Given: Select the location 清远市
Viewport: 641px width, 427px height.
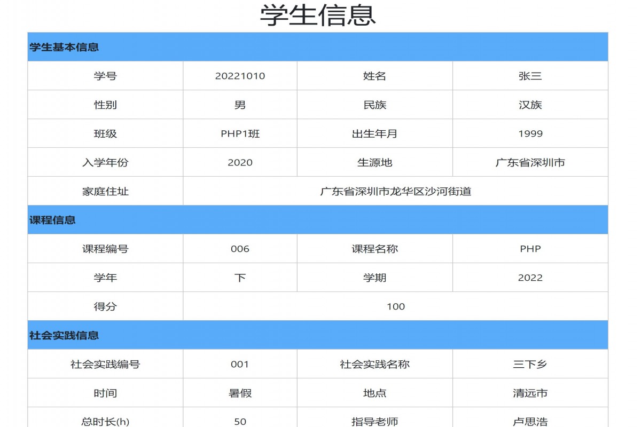Looking at the screenshot, I should point(530,393).
